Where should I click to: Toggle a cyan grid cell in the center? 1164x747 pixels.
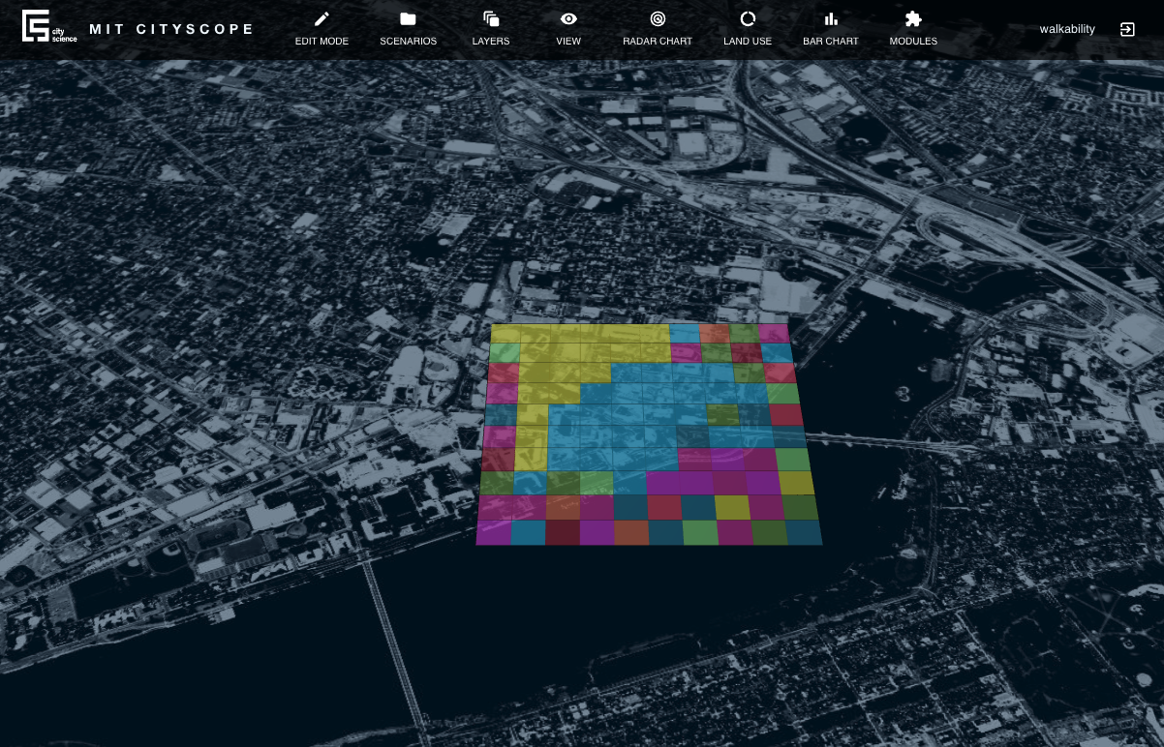pyautogui.click(x=629, y=416)
